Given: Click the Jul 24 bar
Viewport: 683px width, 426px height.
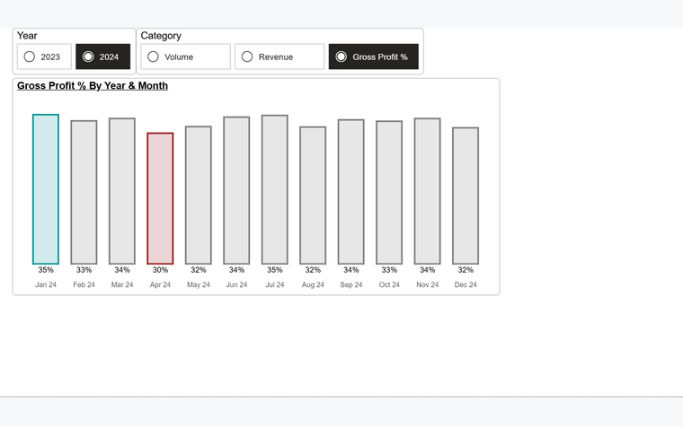Looking at the screenshot, I should [x=275, y=189].
